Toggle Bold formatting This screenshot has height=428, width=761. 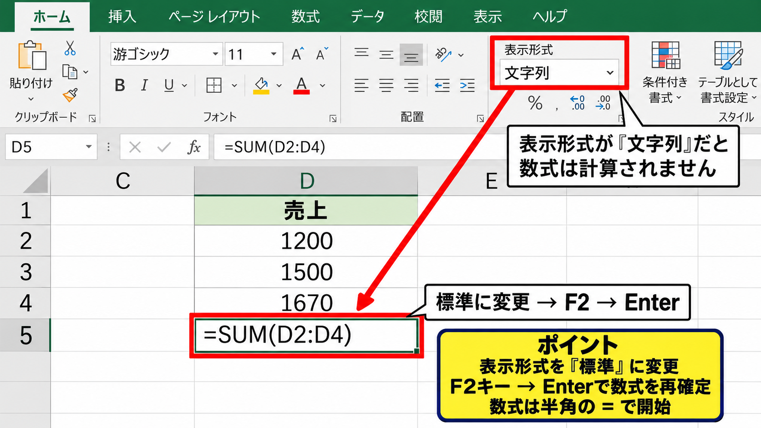click(x=120, y=85)
